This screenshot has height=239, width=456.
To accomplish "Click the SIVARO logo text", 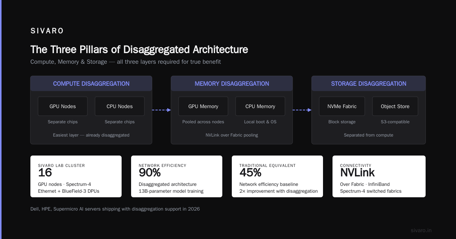I will click(x=47, y=31).
